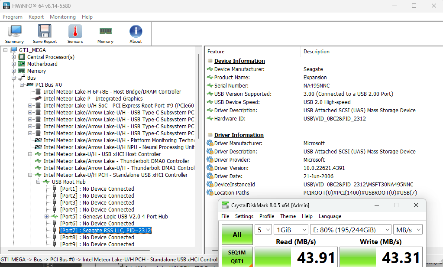This screenshot has height=267, width=443.
Task: Open CrystalDiskMark Theme menu
Action: coord(288,216)
